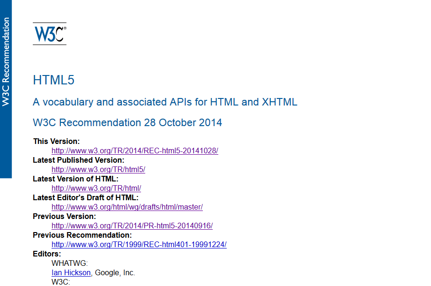Click the Latest Version of HTML label
This screenshot has width=431, height=286.
tap(74, 179)
